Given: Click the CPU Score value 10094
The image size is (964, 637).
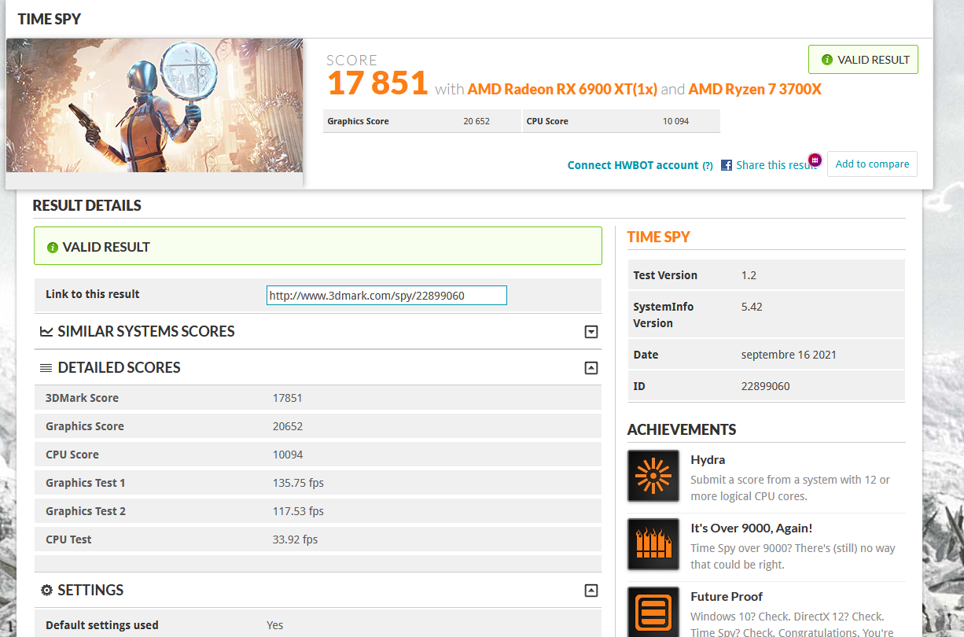Looking at the screenshot, I should tap(288, 455).
